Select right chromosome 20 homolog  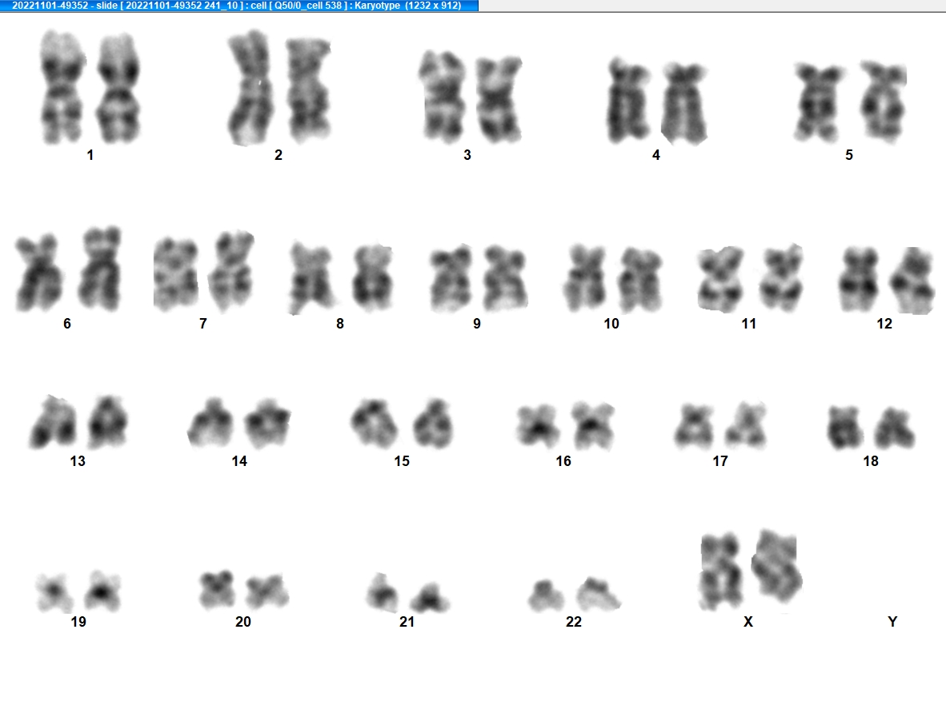pyautogui.click(x=267, y=592)
